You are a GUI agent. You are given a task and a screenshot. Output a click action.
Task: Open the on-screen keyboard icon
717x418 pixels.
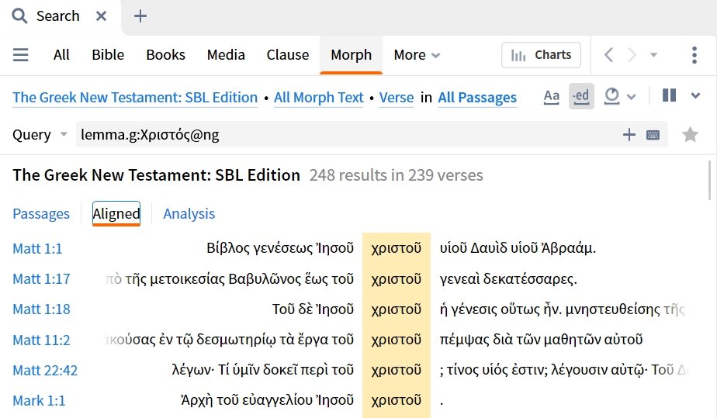tap(653, 135)
